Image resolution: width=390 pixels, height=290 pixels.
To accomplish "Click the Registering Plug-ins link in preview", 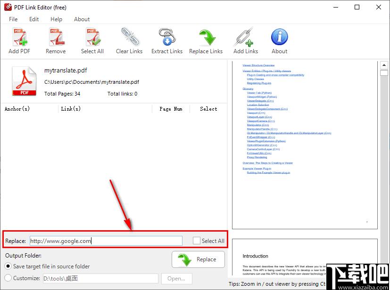I will point(259,83).
